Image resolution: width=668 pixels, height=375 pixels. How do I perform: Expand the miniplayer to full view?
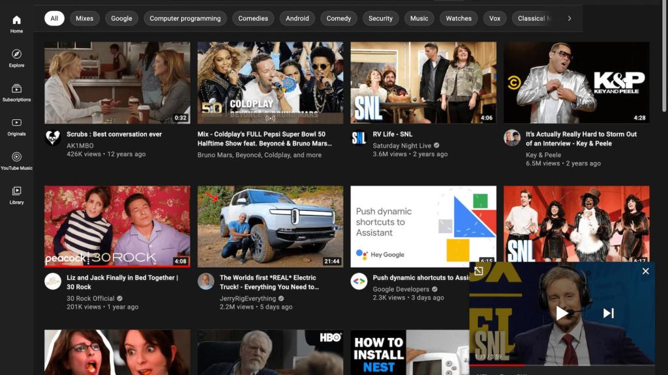coord(478,271)
